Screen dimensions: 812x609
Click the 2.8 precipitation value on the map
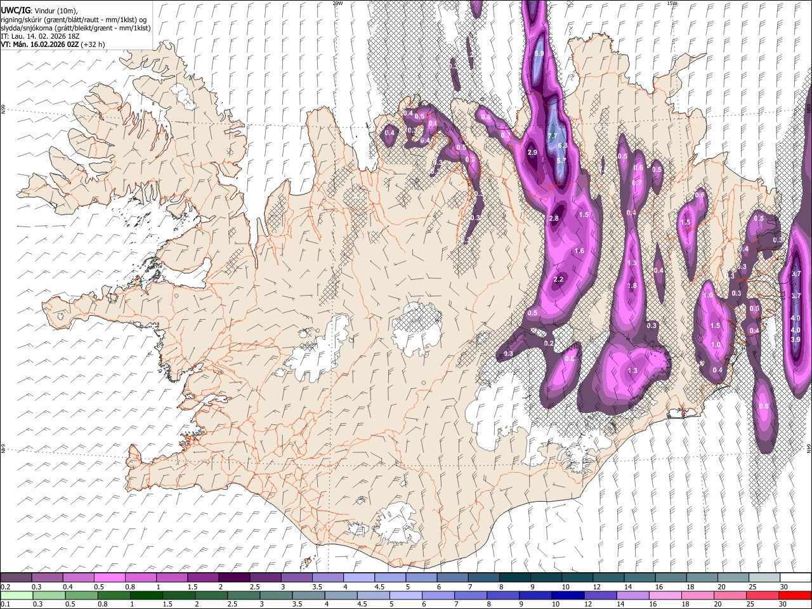click(x=554, y=218)
